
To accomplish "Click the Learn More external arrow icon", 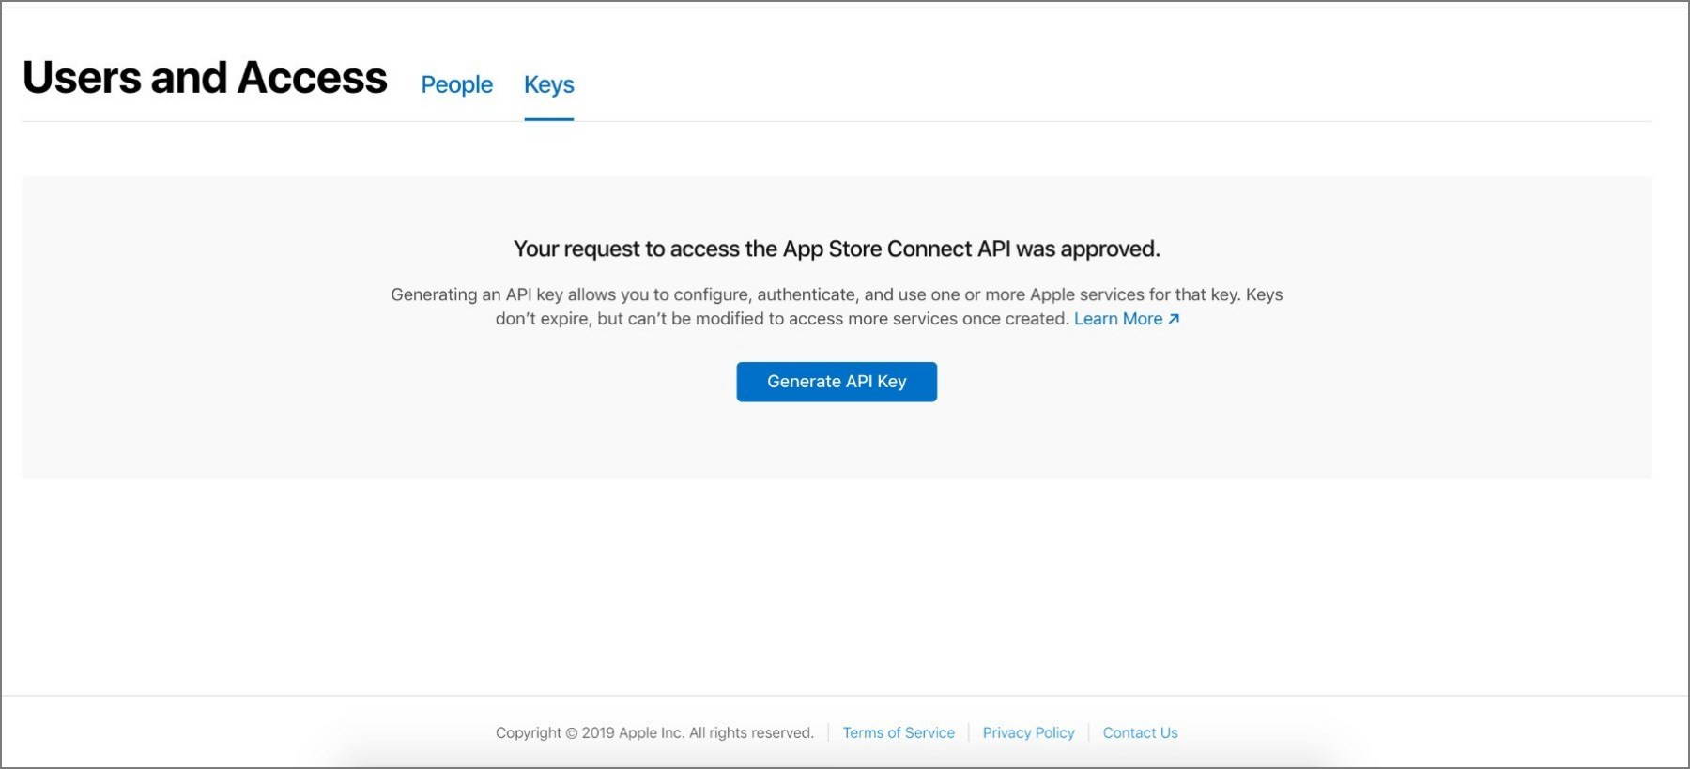I will [1174, 319].
